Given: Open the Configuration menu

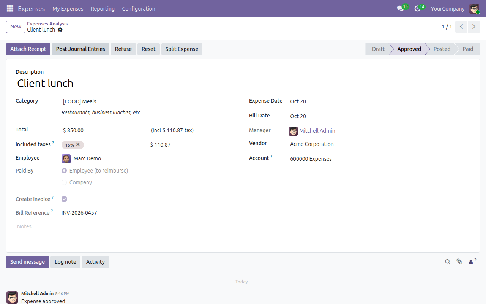Looking at the screenshot, I should (139, 8).
